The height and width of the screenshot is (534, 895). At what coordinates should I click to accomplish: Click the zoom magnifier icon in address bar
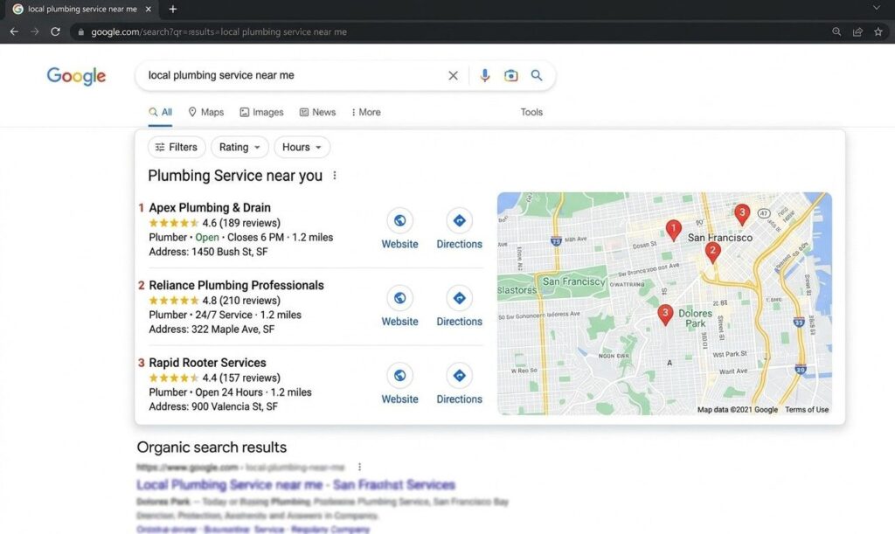pyautogui.click(x=836, y=32)
